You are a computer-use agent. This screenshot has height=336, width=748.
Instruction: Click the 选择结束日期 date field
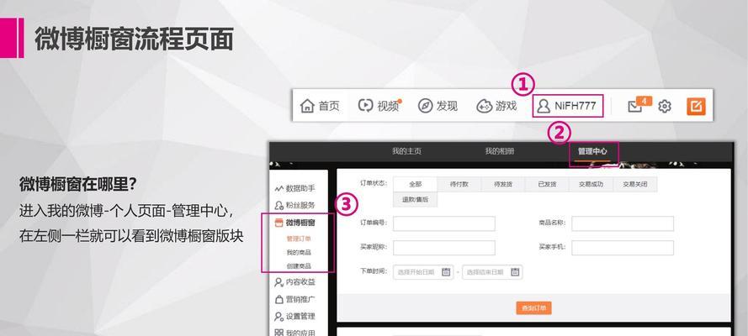click(x=492, y=272)
